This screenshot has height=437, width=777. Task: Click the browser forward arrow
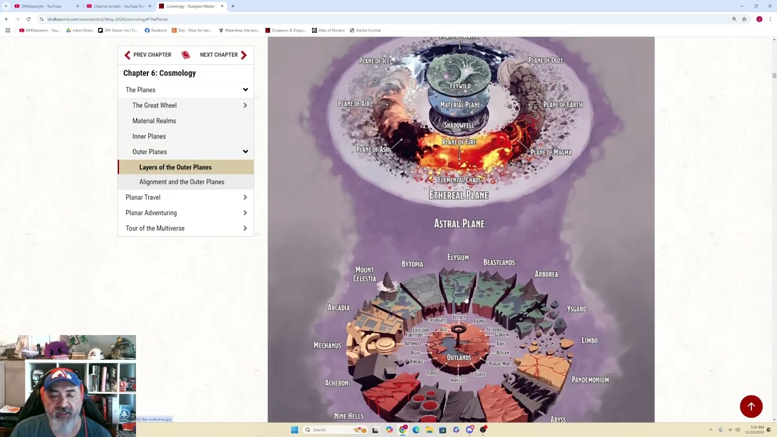click(17, 19)
